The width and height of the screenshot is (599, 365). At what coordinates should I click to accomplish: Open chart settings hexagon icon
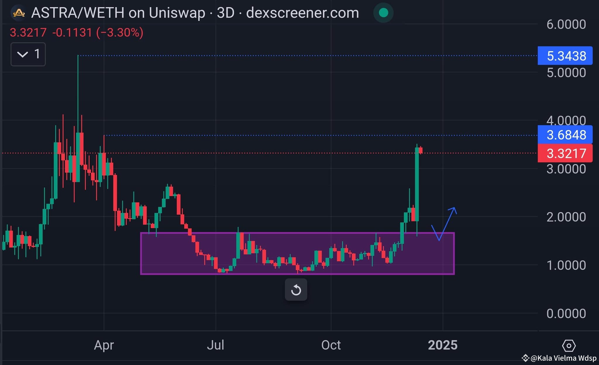click(569, 346)
